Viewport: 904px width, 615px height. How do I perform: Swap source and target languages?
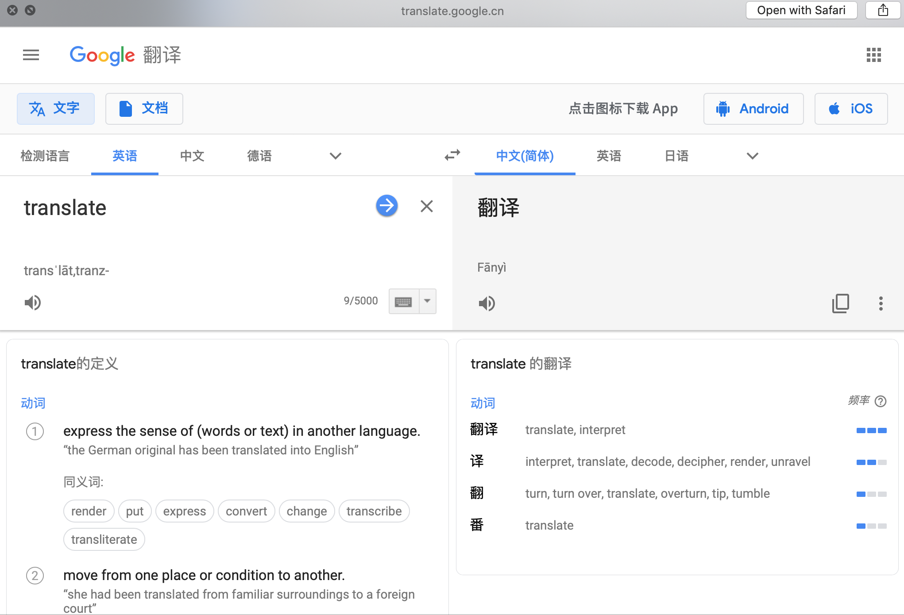[452, 155]
